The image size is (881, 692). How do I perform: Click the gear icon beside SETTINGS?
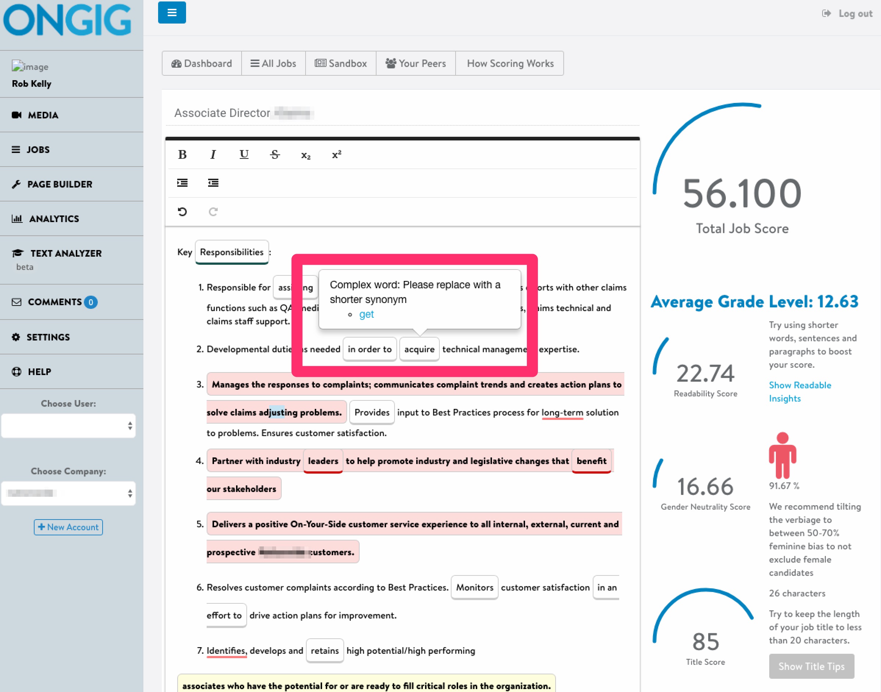pos(16,337)
